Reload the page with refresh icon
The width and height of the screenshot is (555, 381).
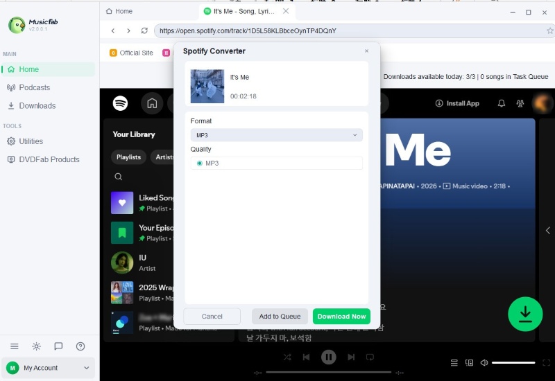[144, 30]
